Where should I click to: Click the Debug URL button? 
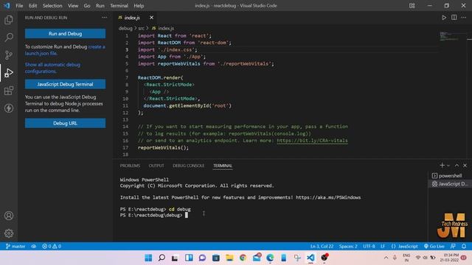pyautogui.click(x=66, y=123)
